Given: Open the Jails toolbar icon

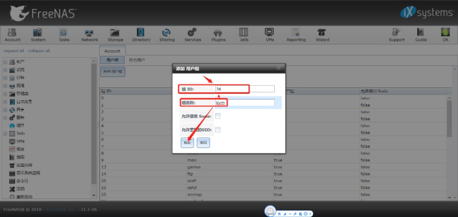Looking at the screenshot, I should point(244,35).
